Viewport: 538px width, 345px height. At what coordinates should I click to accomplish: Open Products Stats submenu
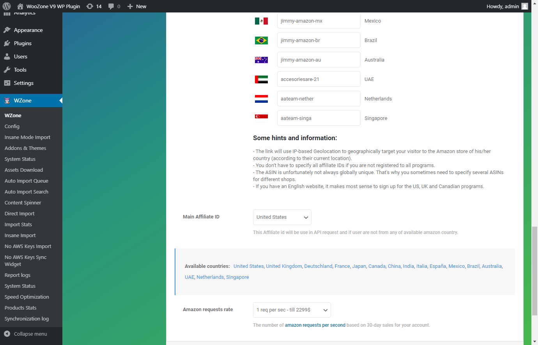pos(20,308)
